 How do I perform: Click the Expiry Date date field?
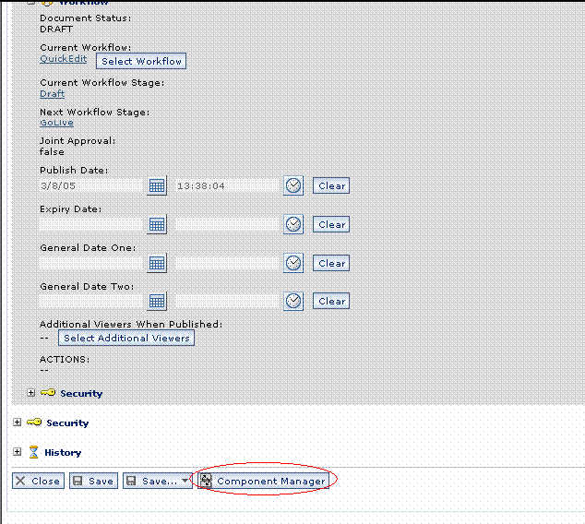[x=92, y=224]
